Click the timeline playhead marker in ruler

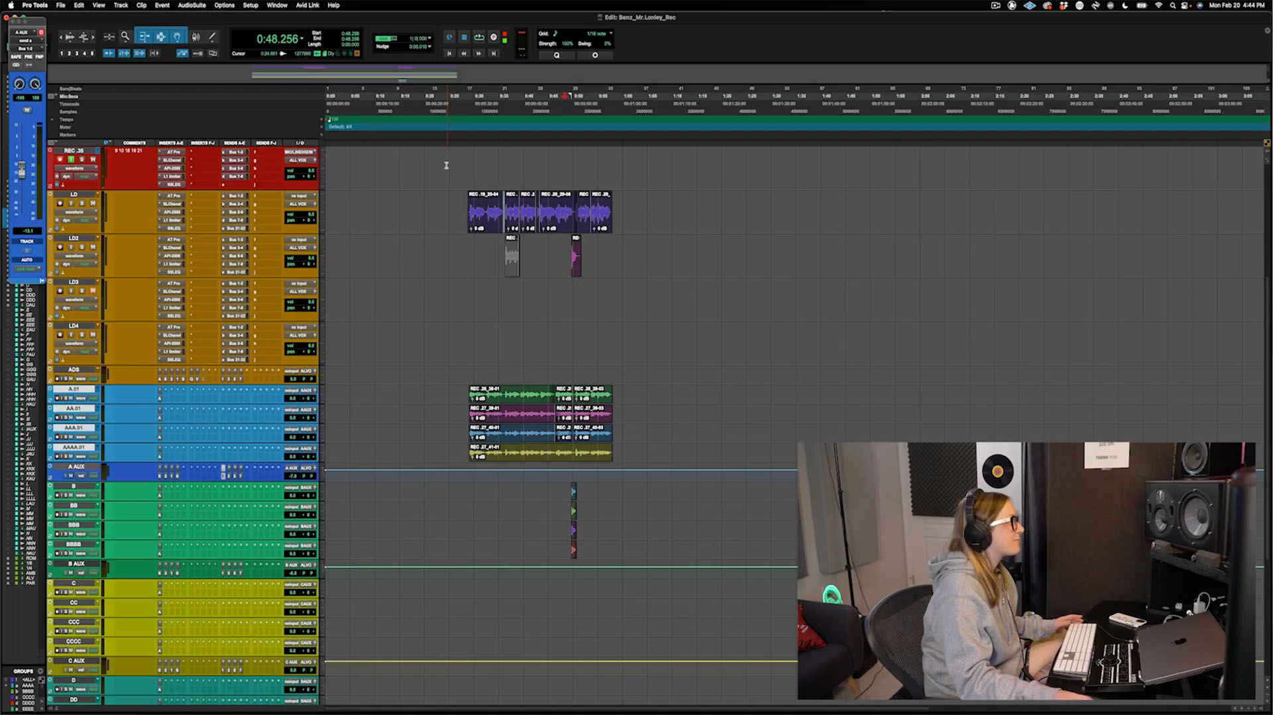(x=565, y=96)
